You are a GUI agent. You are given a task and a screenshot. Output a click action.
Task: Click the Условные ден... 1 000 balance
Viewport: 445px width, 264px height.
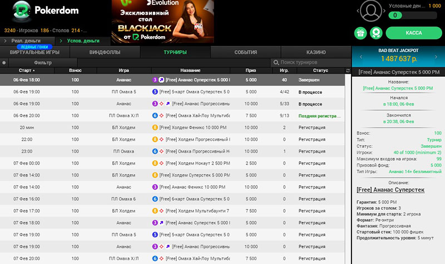pos(414,6)
